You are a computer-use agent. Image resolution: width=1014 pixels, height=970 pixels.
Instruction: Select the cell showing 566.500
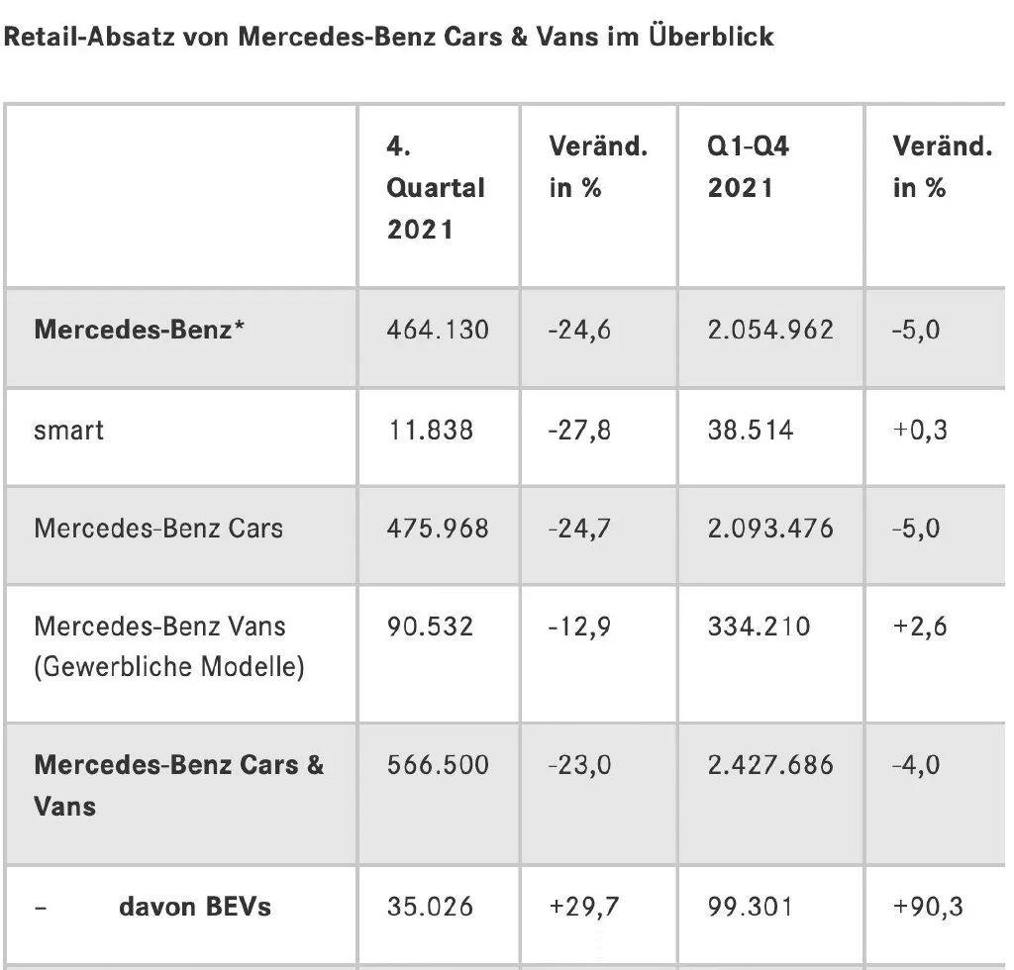click(436, 765)
